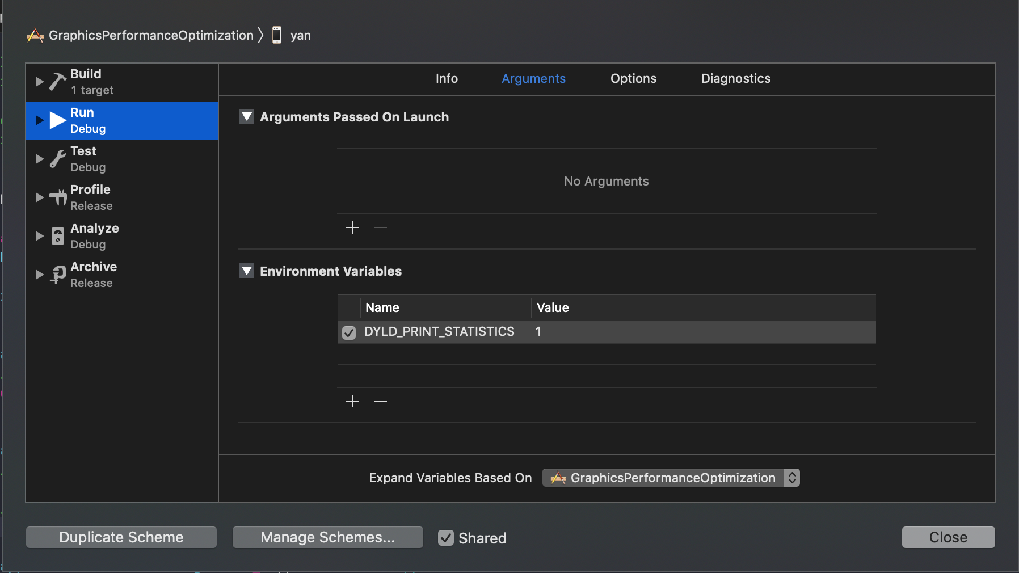Screen dimensions: 1019x573
Task: Click the Test wrench icon
Action: pos(57,159)
